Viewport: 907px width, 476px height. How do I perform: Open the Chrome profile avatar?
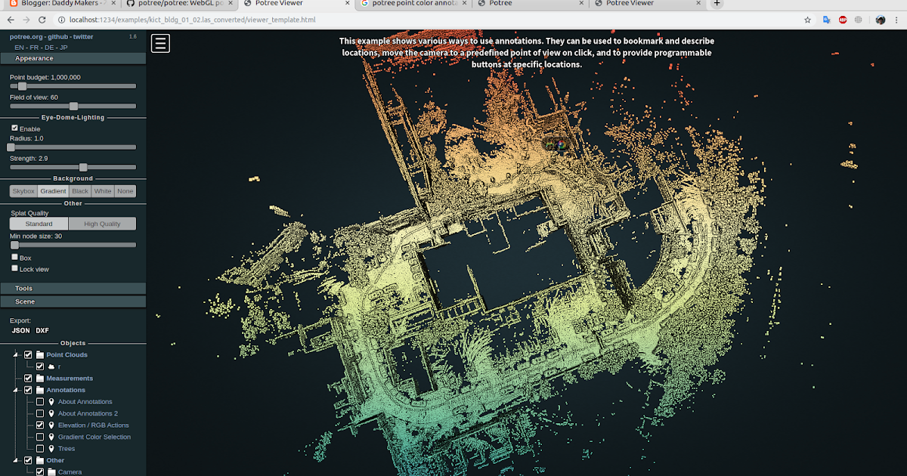click(x=881, y=20)
